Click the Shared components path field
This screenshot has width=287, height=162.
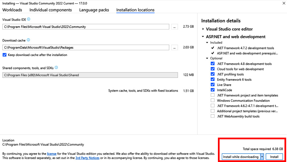point(90,75)
